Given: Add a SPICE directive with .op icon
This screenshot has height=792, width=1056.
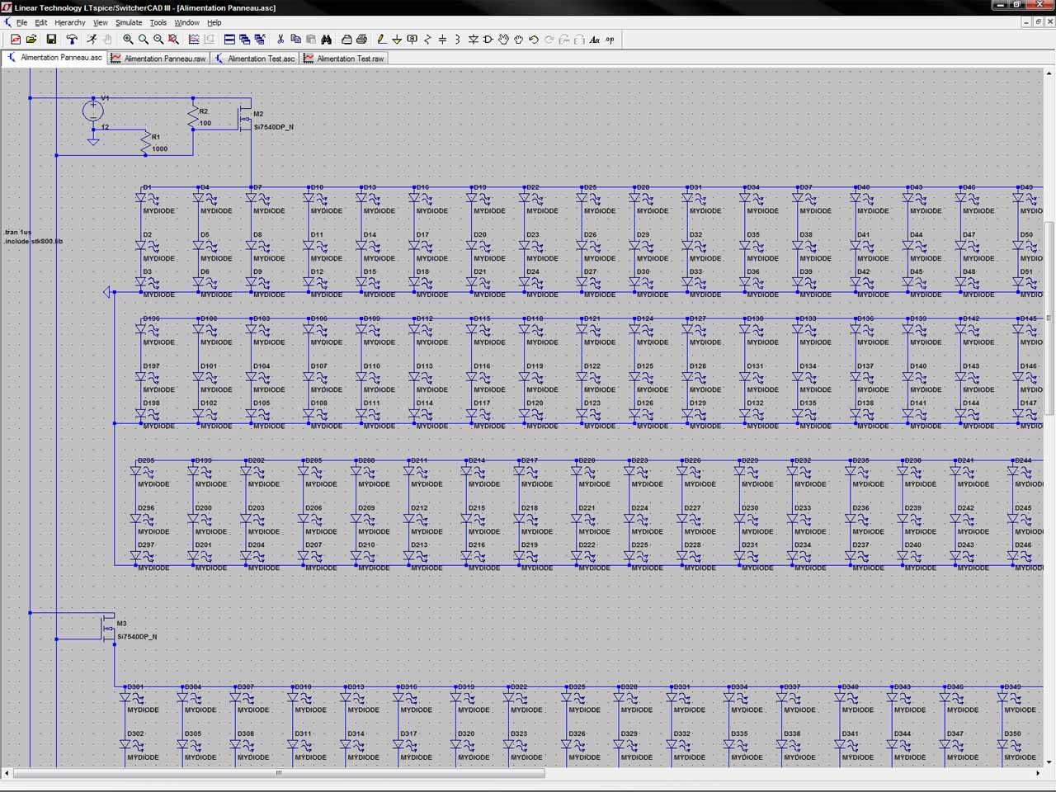Looking at the screenshot, I should tap(610, 40).
